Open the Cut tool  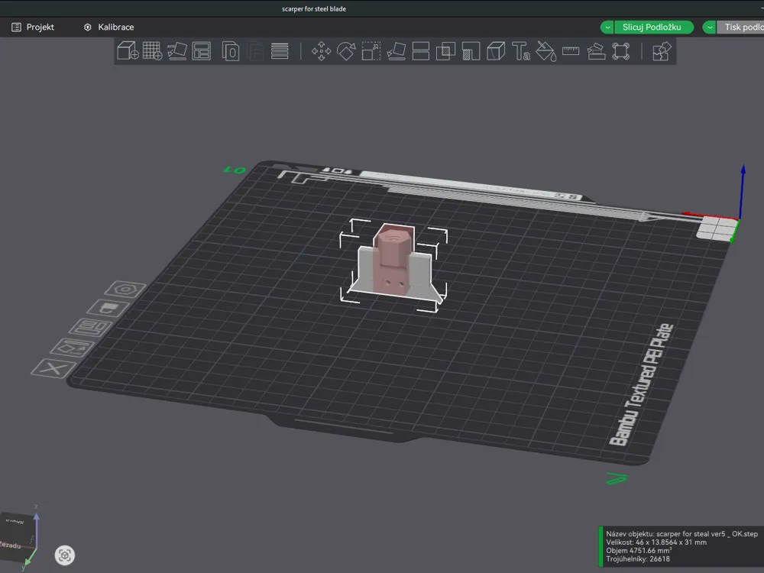tap(420, 51)
